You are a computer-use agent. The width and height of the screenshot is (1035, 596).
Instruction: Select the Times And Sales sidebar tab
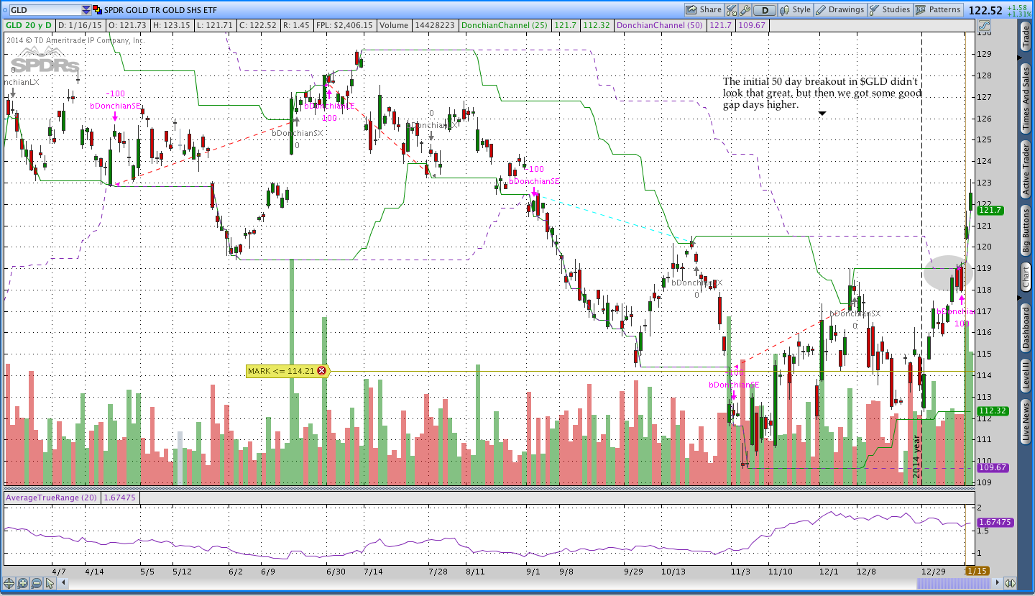click(x=1026, y=98)
